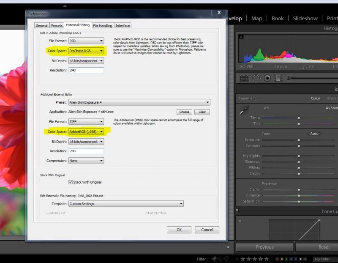Select the Red Eye Correction tool icon
The height and width of the screenshot is (263, 338).
click(267, 78)
